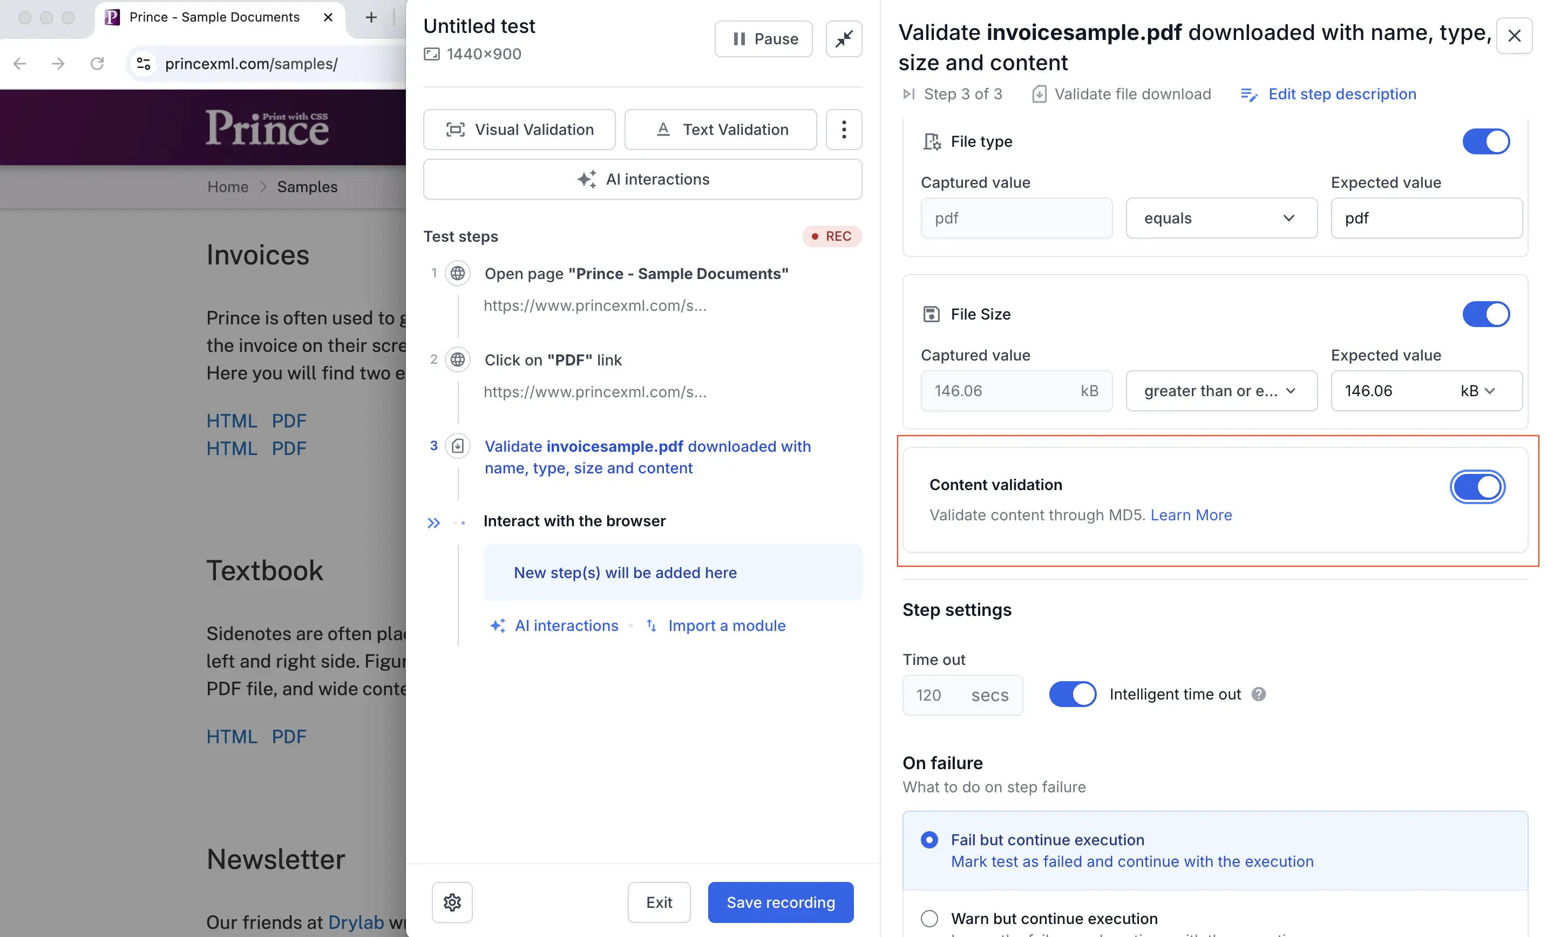This screenshot has width=1547, height=937.
Task: Open recorder settings gear icon
Action: (x=452, y=902)
